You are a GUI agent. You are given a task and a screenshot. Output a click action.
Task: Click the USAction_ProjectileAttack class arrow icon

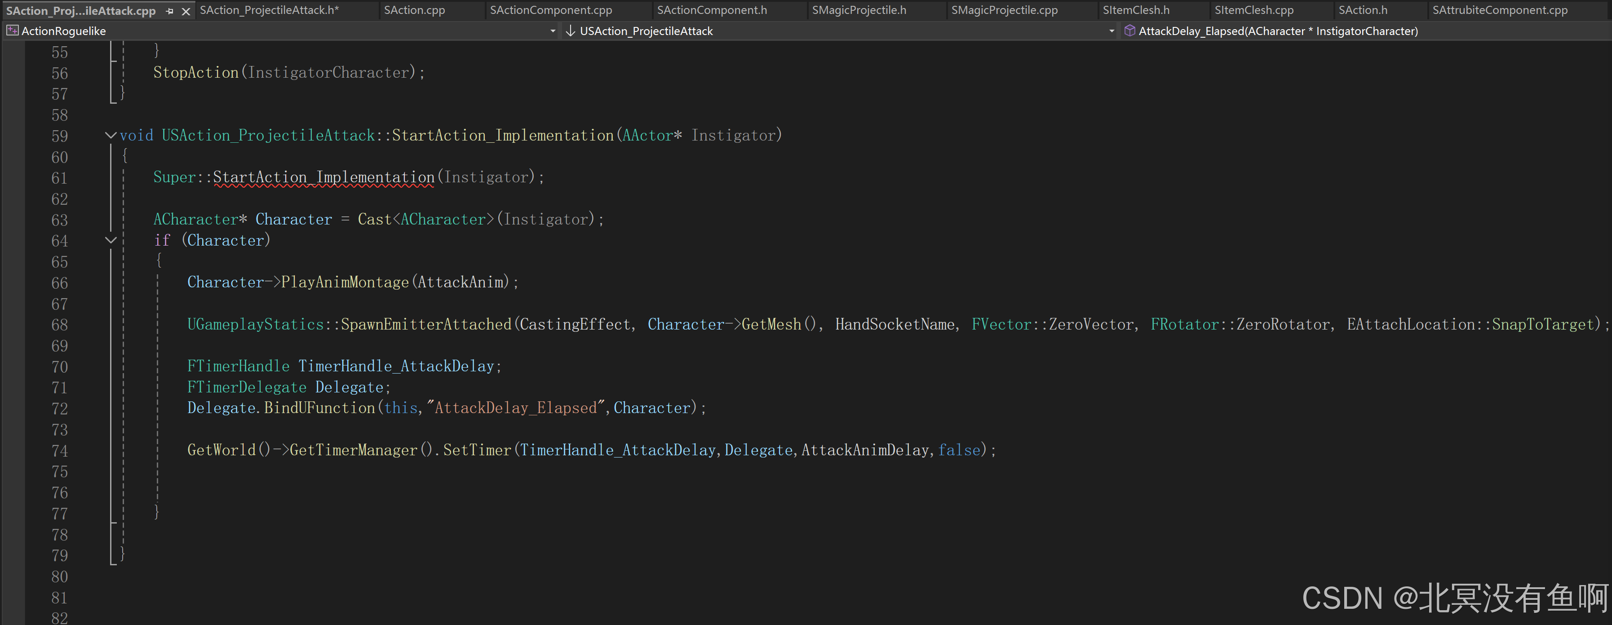coord(570,31)
